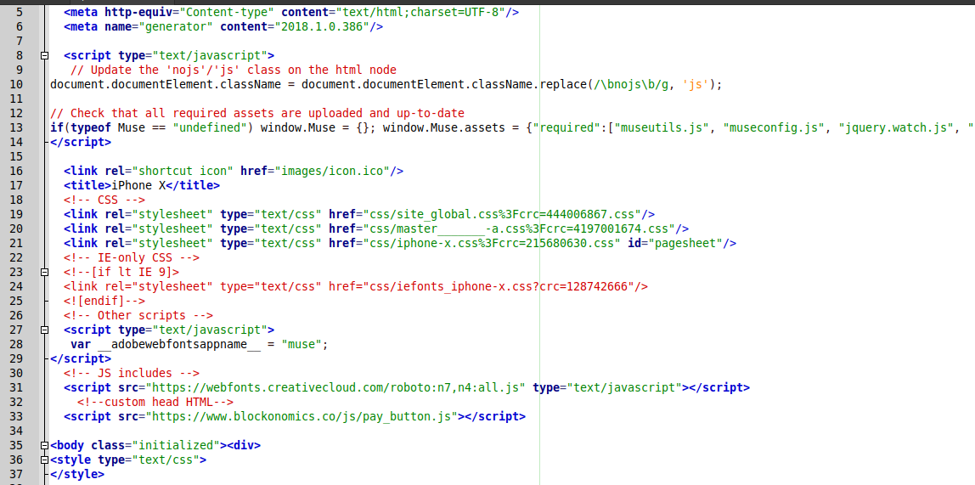Place cursor in the iPhone X title text

tap(138, 185)
